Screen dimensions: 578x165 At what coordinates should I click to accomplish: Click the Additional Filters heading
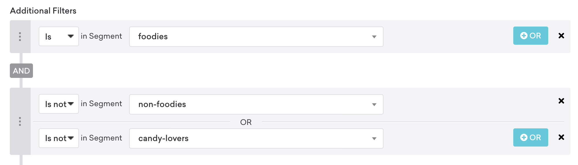pyautogui.click(x=43, y=11)
